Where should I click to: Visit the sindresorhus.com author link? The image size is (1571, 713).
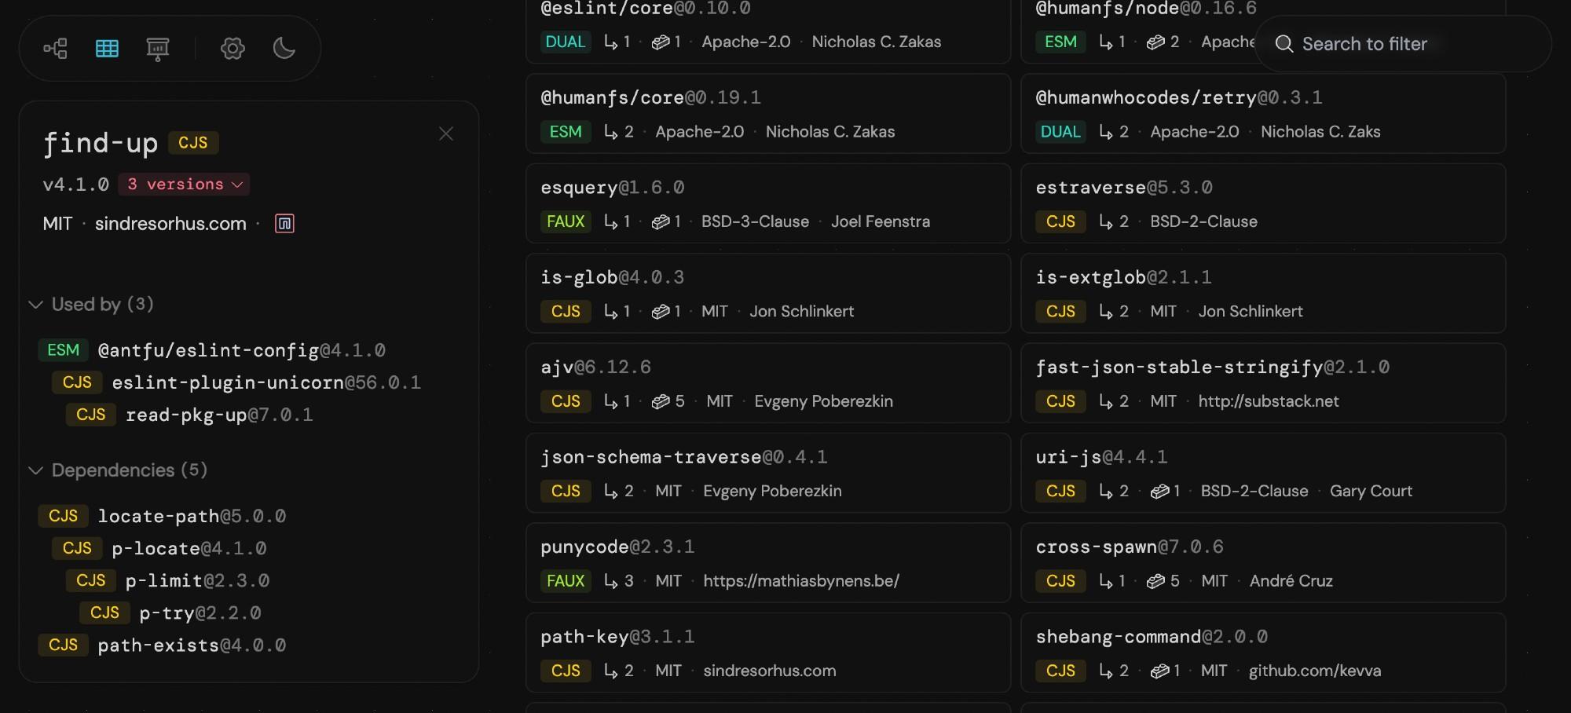pos(170,224)
